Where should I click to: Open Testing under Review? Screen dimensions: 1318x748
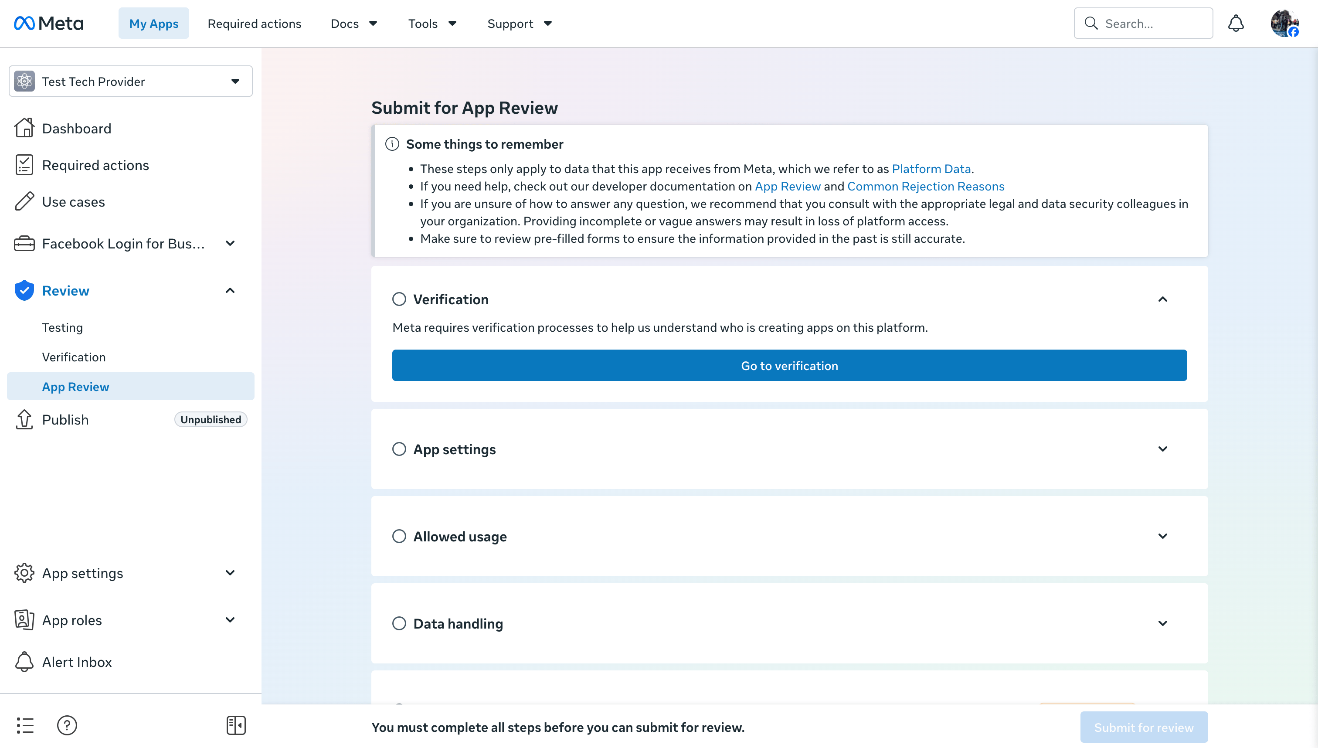[62, 327]
